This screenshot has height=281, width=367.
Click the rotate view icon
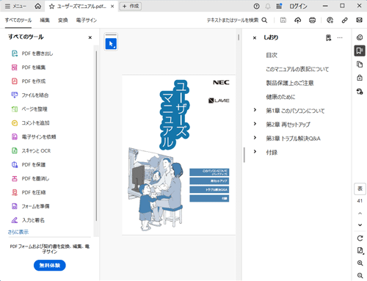tap(360, 238)
